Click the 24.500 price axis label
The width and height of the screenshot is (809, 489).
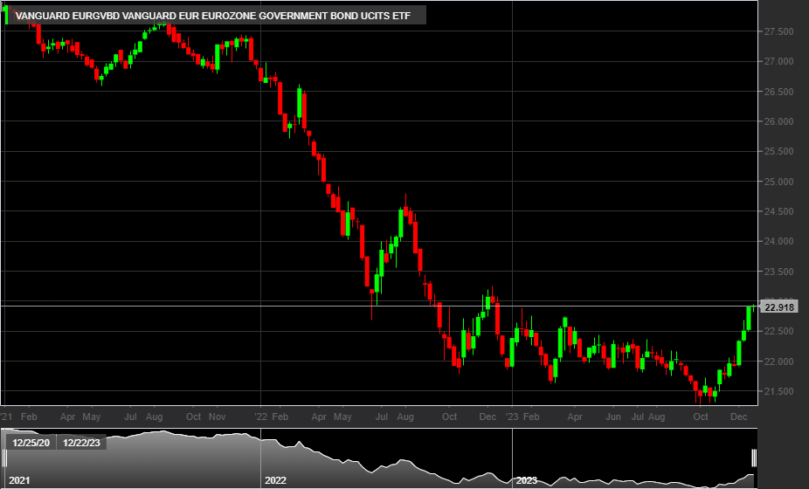[778, 211]
